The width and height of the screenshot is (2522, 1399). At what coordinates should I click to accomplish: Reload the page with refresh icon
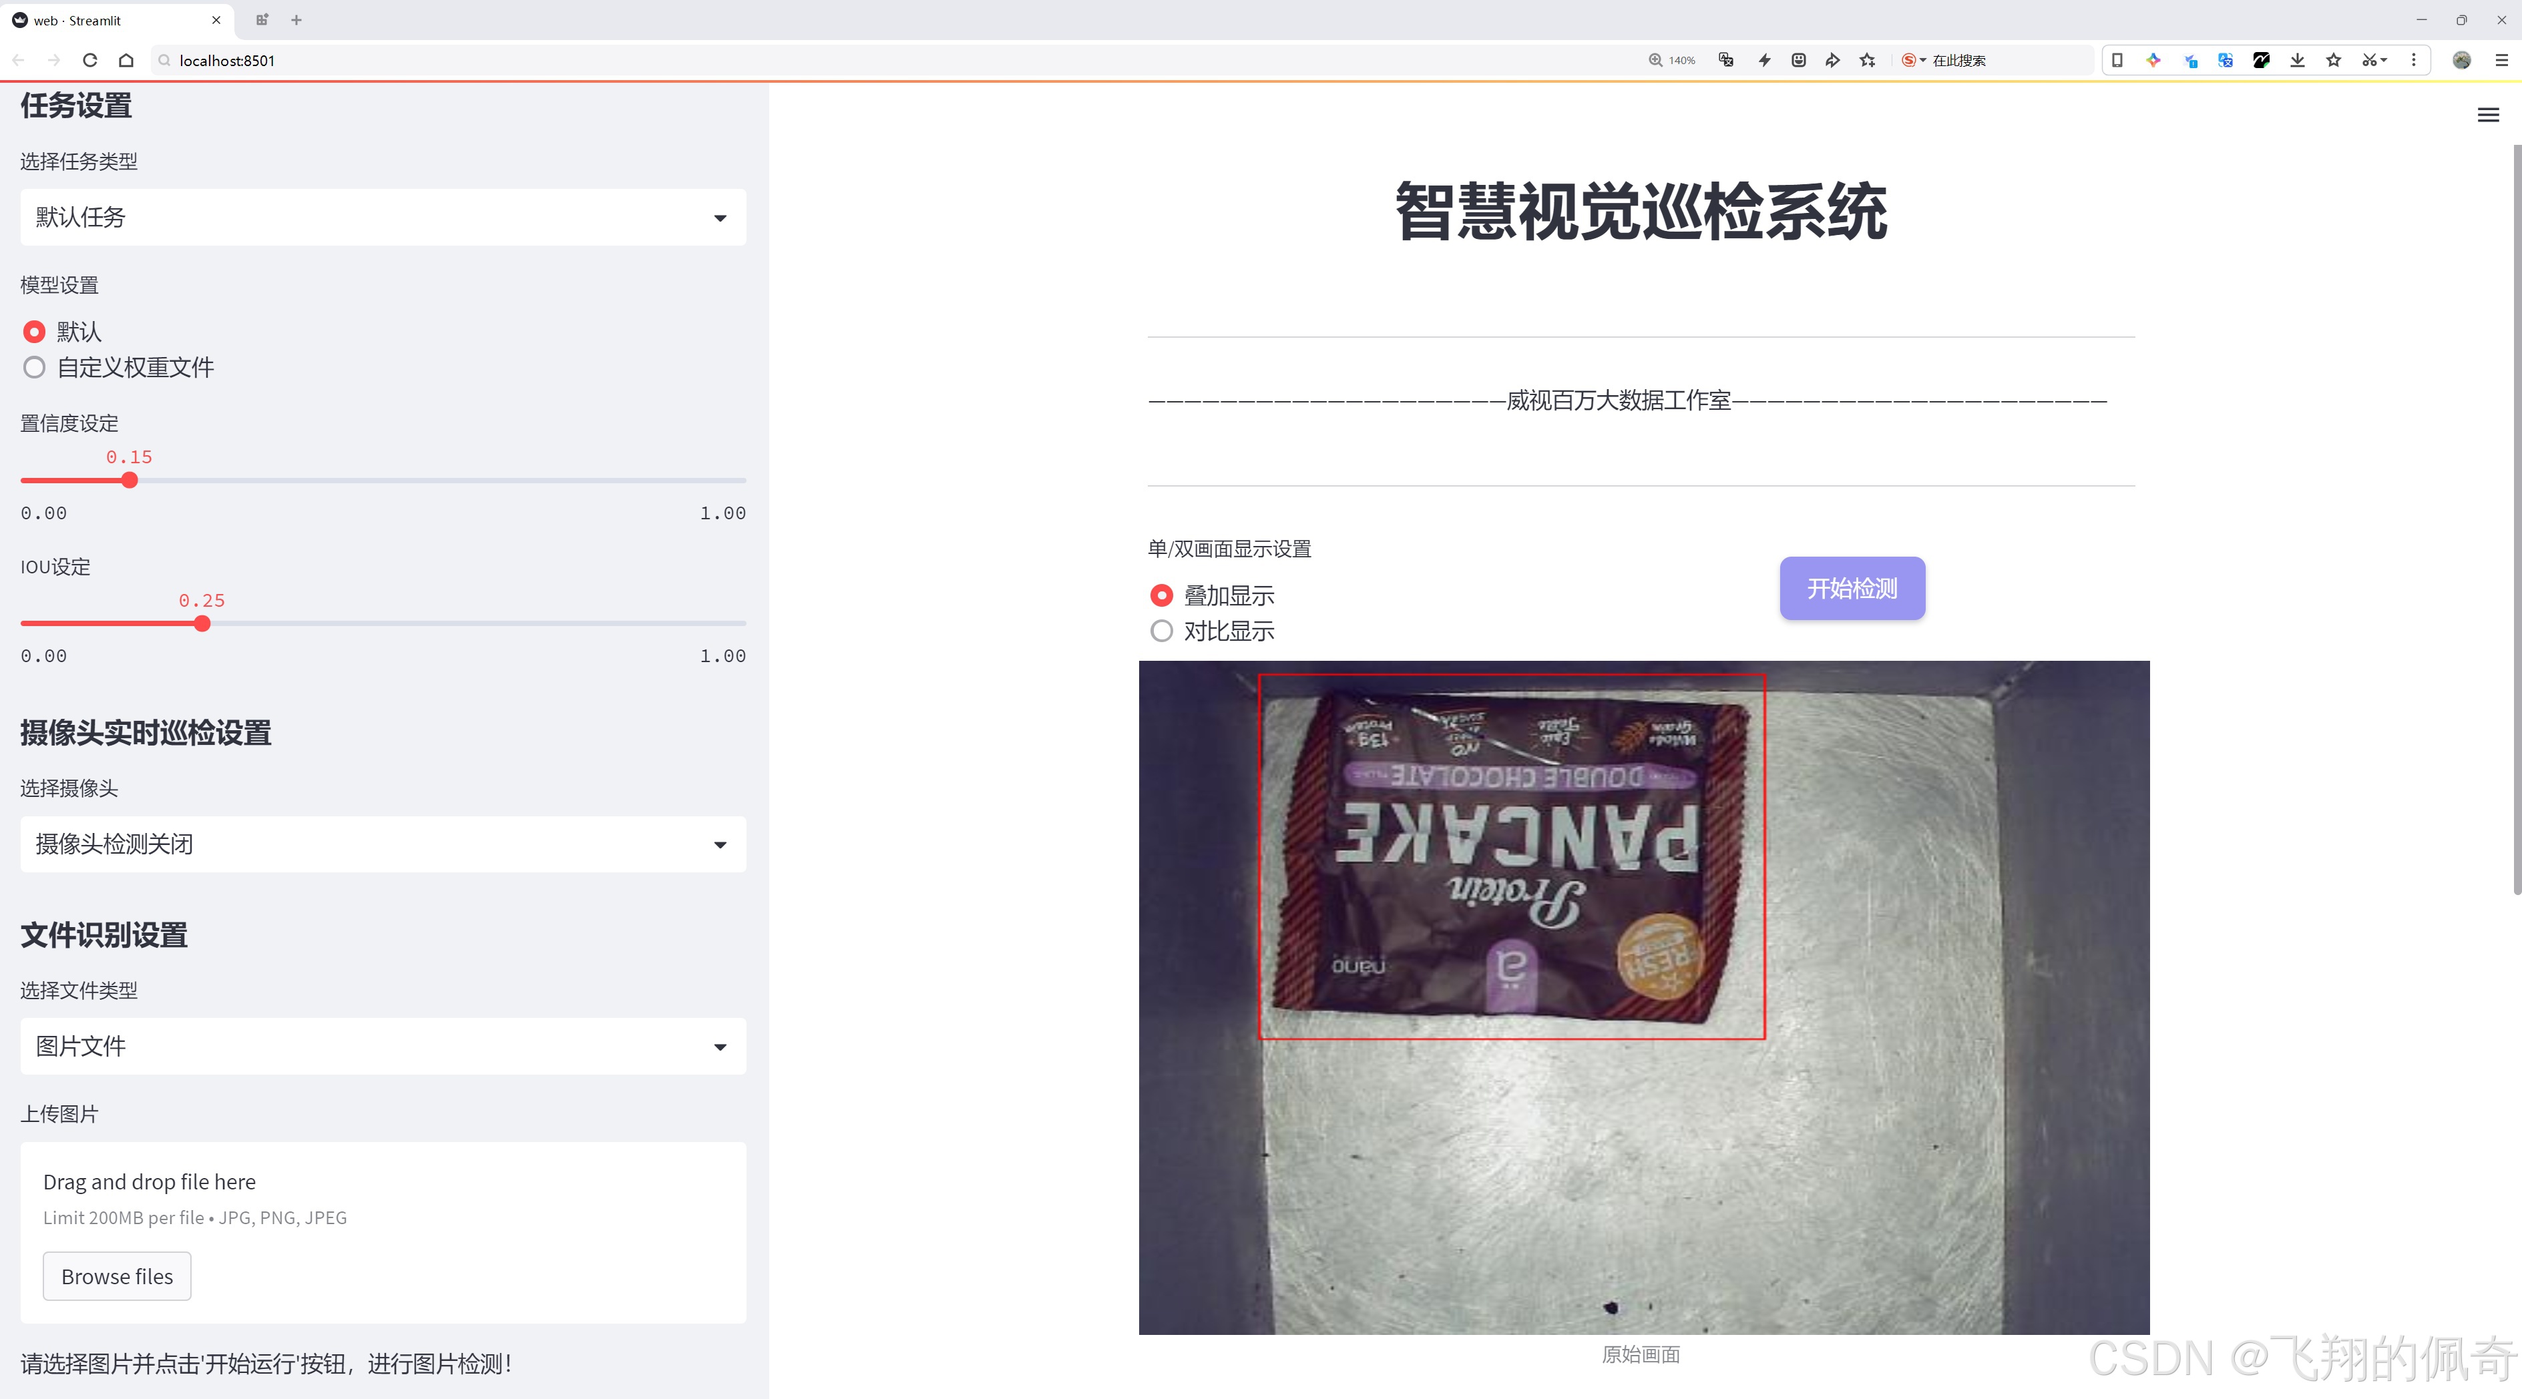[90, 61]
